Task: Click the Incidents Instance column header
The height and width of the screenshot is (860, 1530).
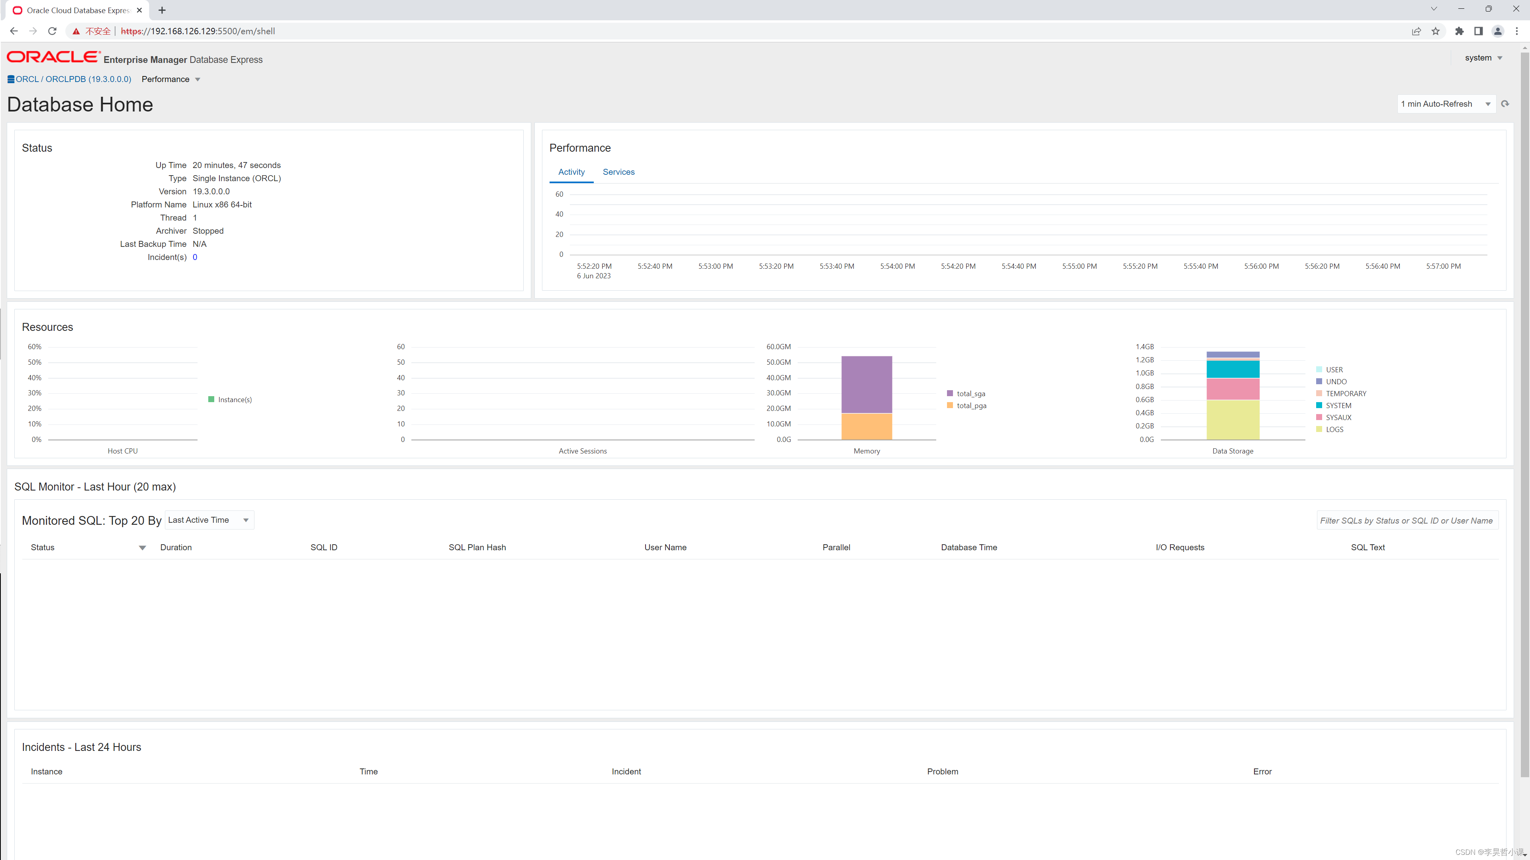Action: click(46, 772)
